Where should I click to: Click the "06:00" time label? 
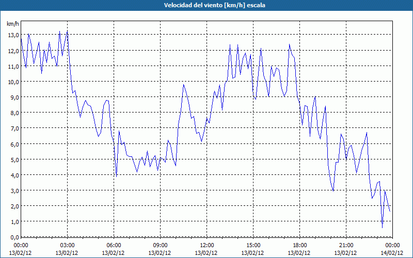pyautogui.click(x=114, y=246)
